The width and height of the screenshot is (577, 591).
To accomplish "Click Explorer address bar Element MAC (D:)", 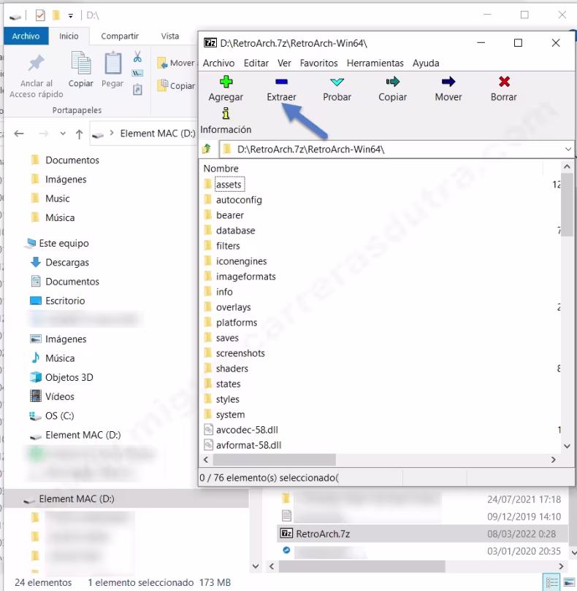I will click(x=158, y=134).
